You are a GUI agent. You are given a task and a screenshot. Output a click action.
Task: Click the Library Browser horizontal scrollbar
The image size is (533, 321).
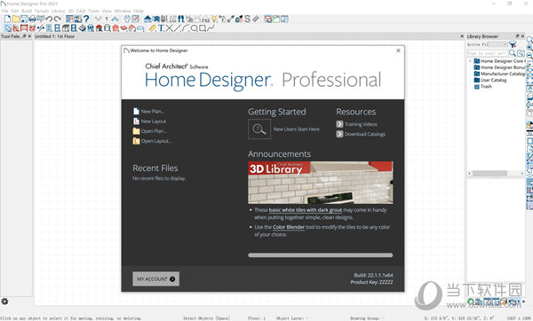pyautogui.click(x=489, y=174)
